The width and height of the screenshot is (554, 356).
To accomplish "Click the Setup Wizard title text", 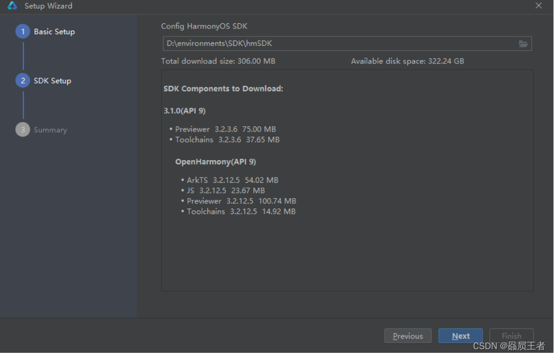I will point(49,6).
